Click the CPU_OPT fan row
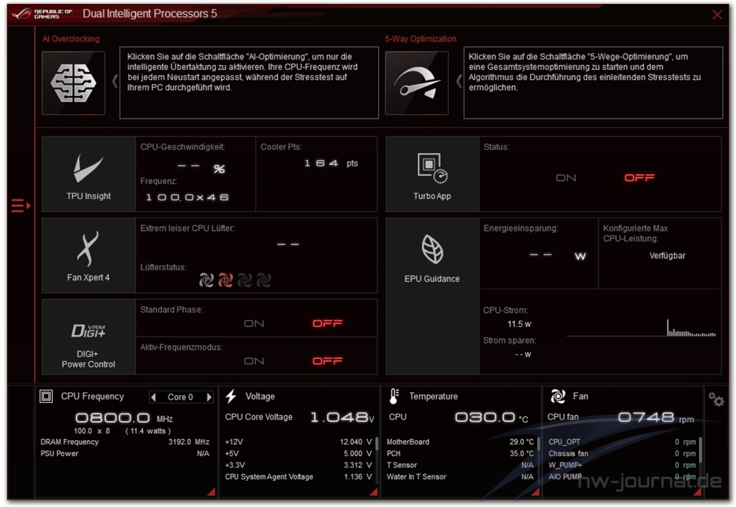This screenshot has height=507, width=736. (x=622, y=442)
